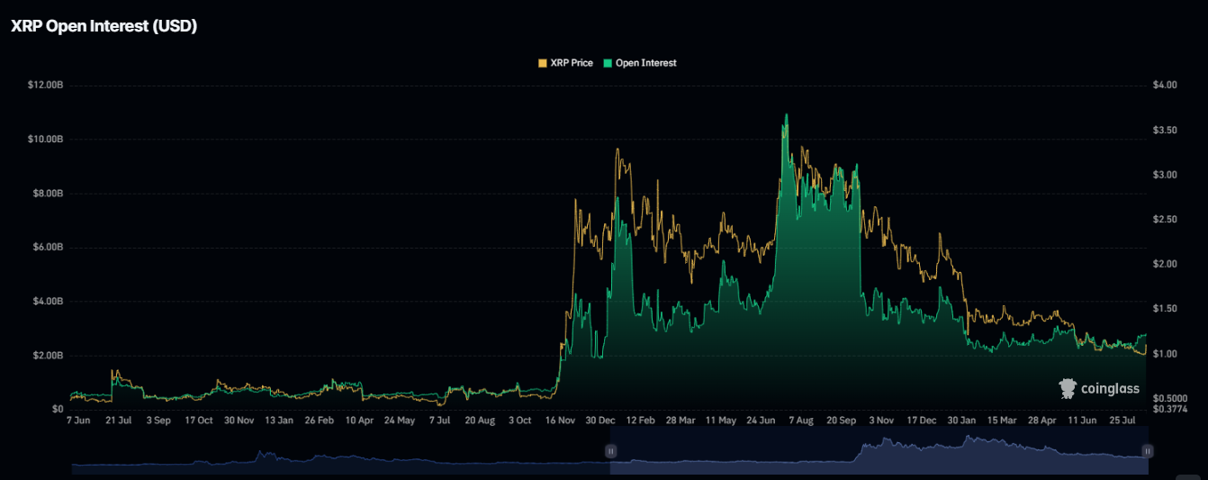Toggle the Open Interest legend series
1208x480 pixels.
tap(640, 63)
